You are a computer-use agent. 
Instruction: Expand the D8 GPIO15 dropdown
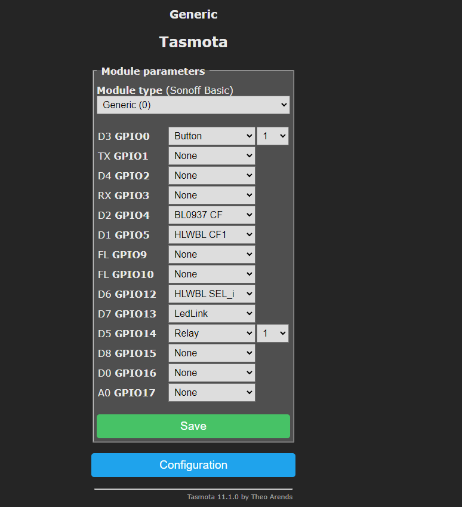pos(211,353)
